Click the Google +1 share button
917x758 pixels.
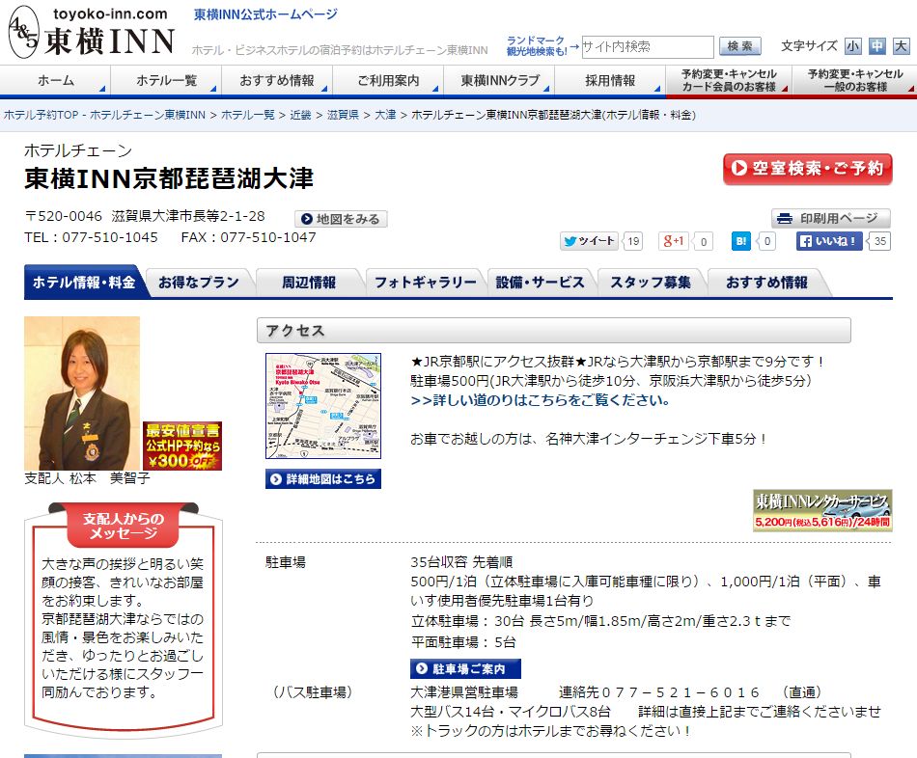(673, 241)
